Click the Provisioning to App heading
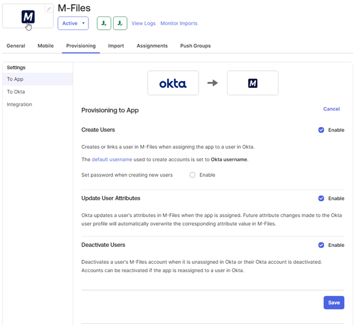 110,110
